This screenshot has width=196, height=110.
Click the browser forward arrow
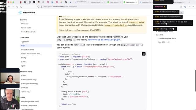point(13,7)
